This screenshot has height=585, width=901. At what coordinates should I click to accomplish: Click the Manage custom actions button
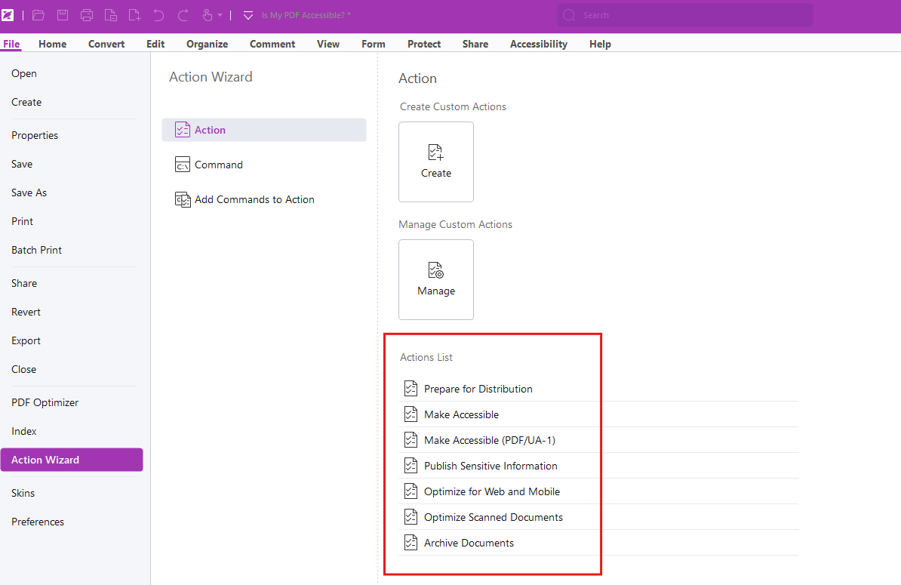pyautogui.click(x=436, y=280)
